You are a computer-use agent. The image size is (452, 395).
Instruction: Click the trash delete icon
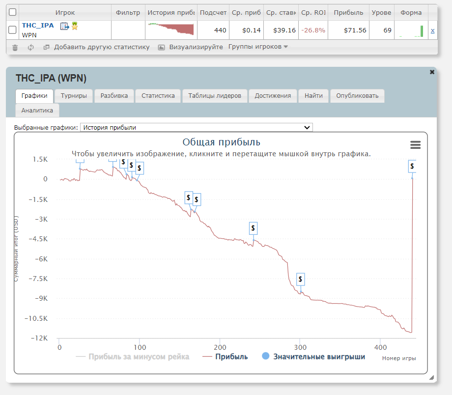15,47
